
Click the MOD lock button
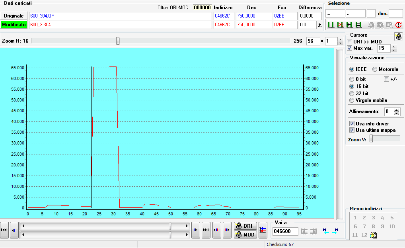[245, 234]
